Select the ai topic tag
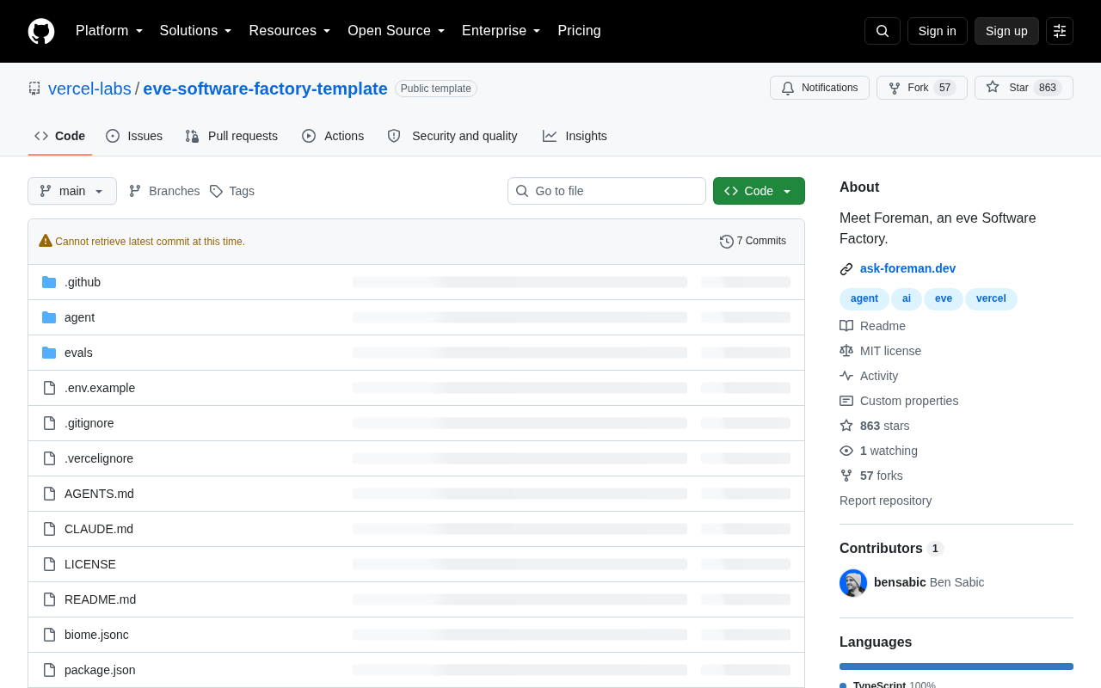The width and height of the screenshot is (1101, 688). [907, 298]
